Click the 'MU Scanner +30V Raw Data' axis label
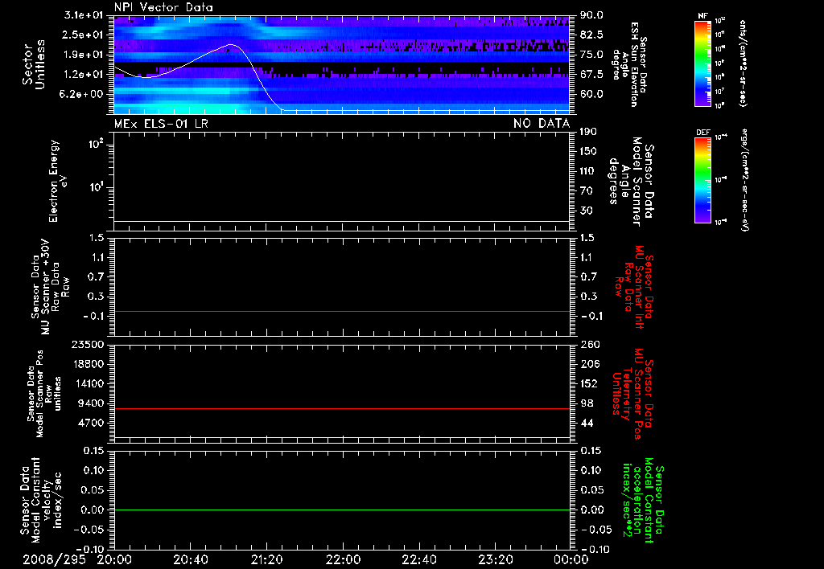 pos(50,287)
